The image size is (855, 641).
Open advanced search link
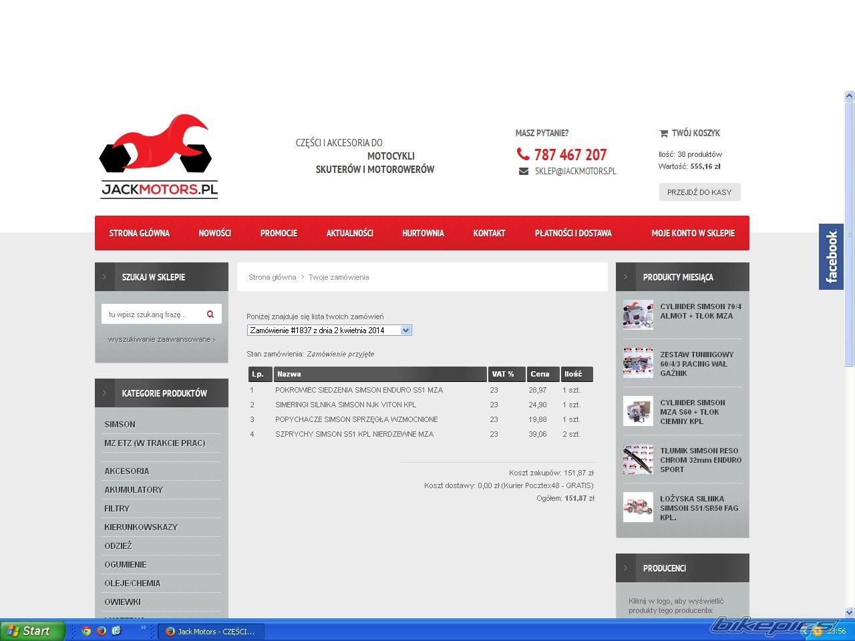click(161, 339)
